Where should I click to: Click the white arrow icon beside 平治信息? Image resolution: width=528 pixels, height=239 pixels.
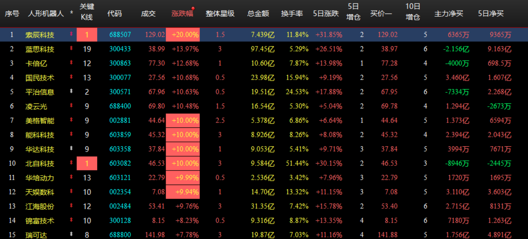tap(72, 92)
